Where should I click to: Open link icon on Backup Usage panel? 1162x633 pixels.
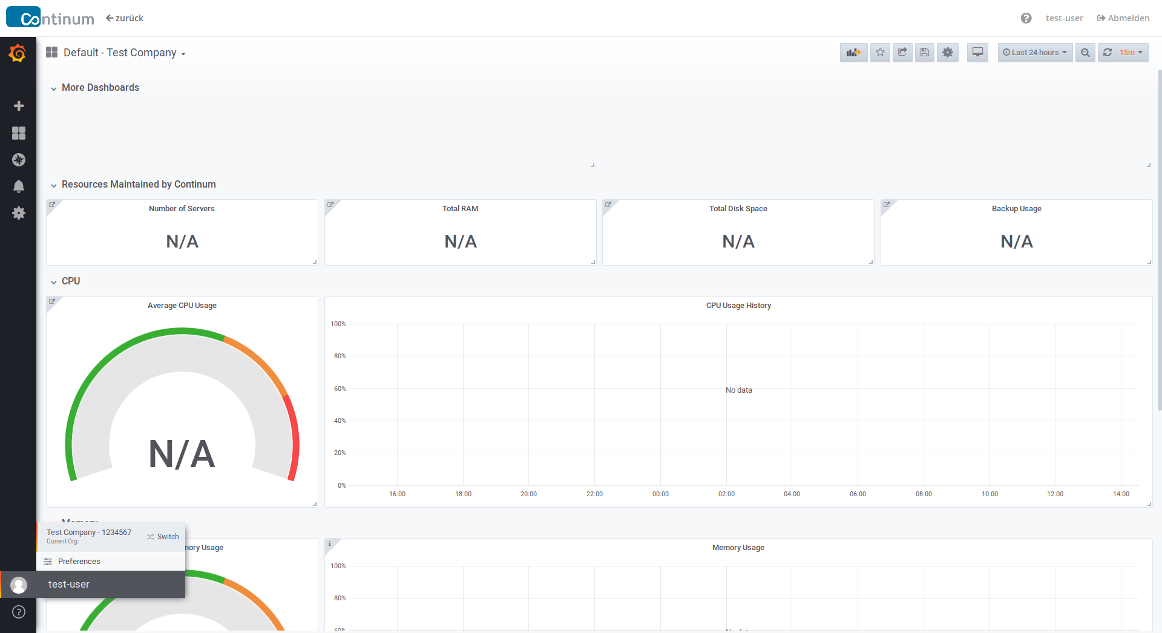tap(887, 205)
